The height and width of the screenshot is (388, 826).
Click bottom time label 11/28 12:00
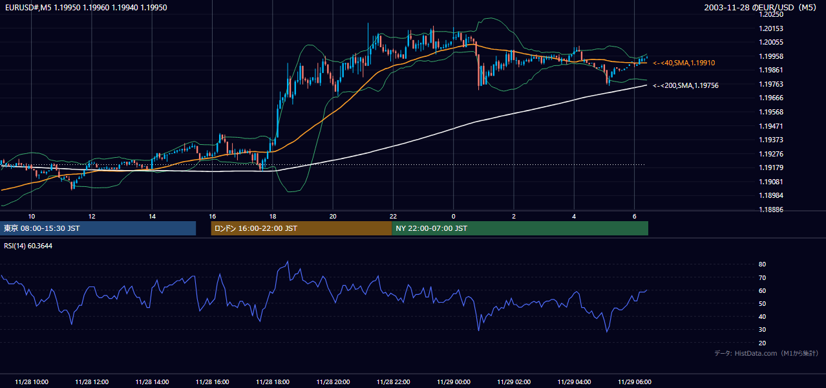click(92, 382)
